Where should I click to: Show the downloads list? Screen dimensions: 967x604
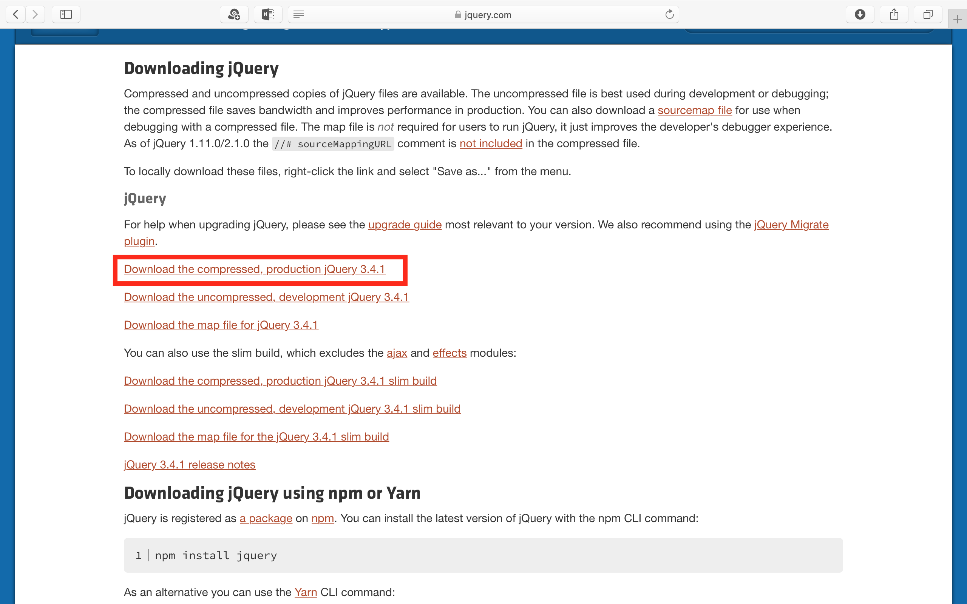tap(860, 15)
